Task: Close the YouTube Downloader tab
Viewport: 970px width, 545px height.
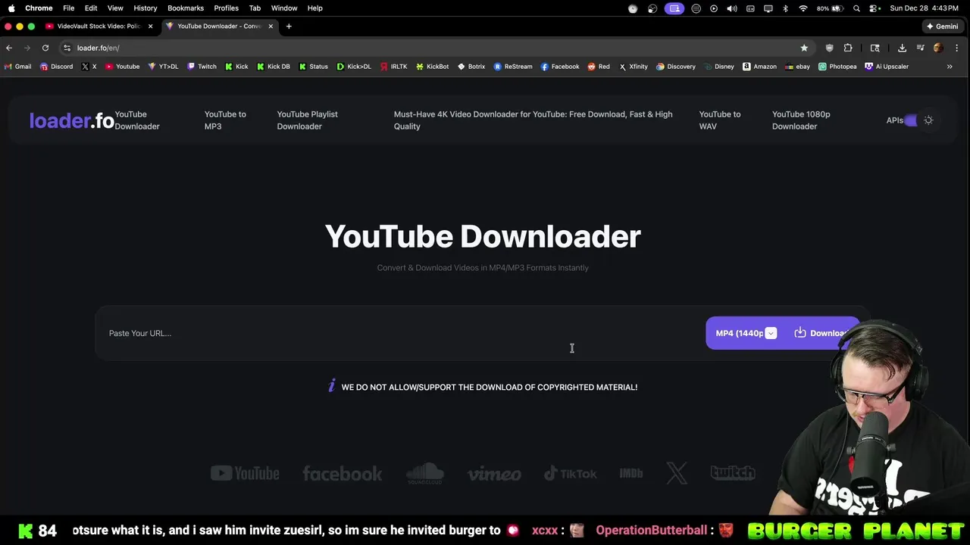Action: pyautogui.click(x=271, y=26)
